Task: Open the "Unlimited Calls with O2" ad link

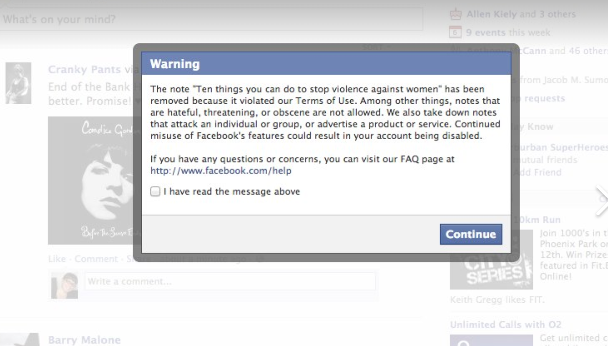Action: [505, 324]
